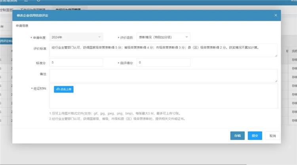Click into the 评价标准 text area
Screen dimensions: 297x165
pyautogui.click(x=162, y=50)
